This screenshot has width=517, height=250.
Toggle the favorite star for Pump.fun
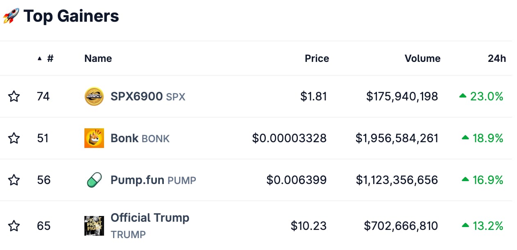click(x=14, y=180)
